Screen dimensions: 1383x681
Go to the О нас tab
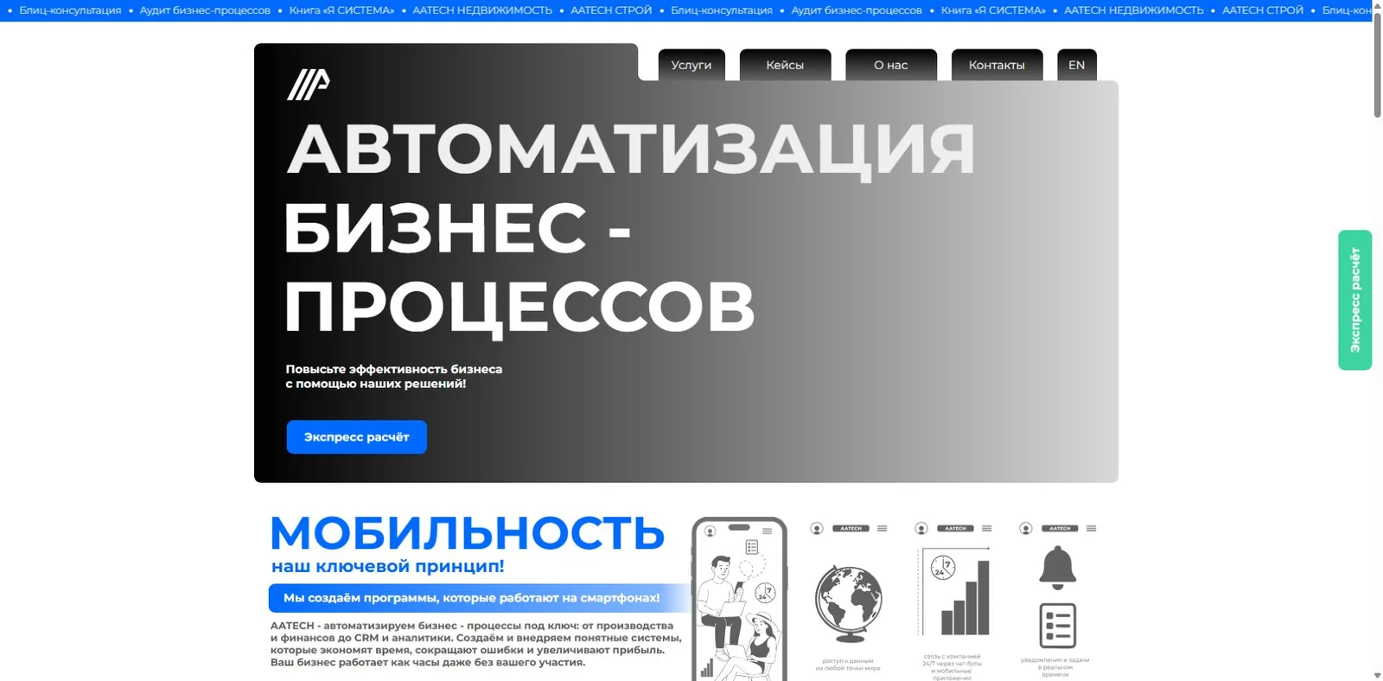tap(891, 65)
